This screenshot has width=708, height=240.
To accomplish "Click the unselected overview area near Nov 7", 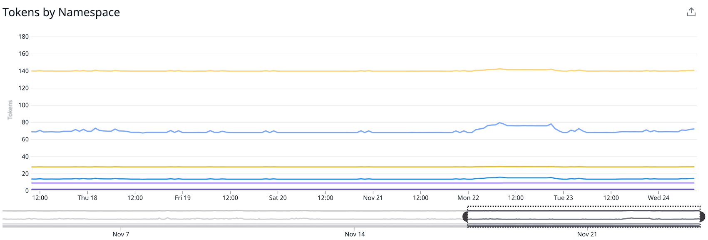I will coord(121,216).
